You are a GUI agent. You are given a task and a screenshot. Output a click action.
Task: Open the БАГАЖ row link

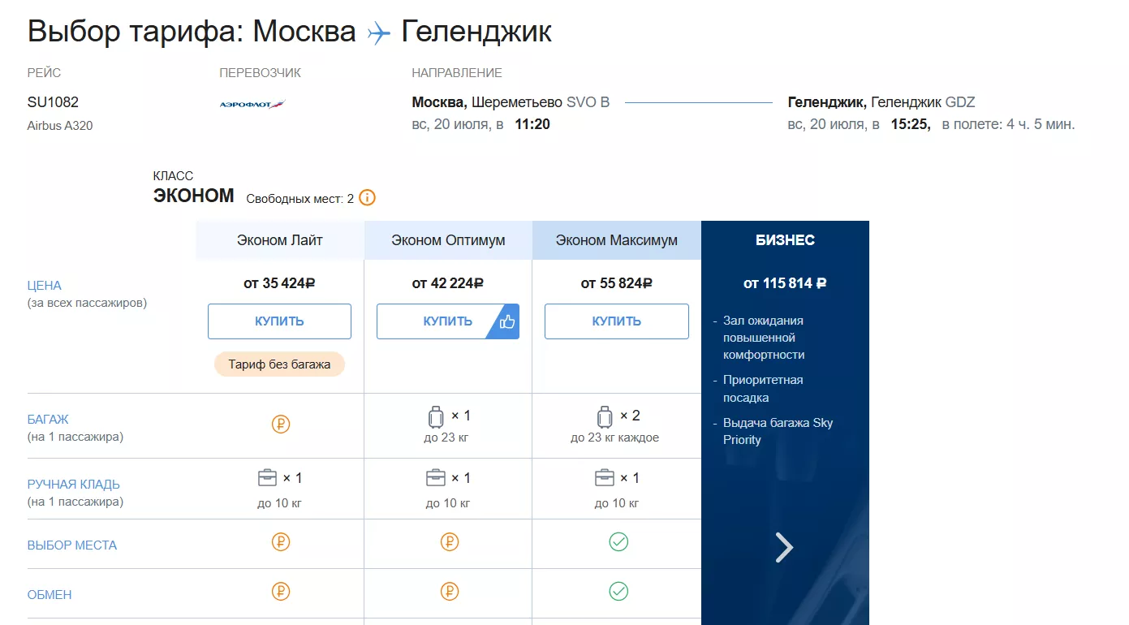click(48, 420)
